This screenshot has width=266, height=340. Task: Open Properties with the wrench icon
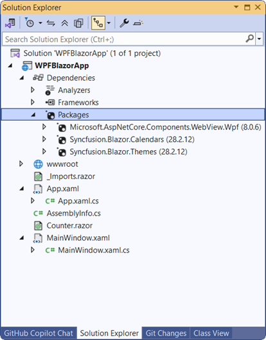[x=124, y=22]
